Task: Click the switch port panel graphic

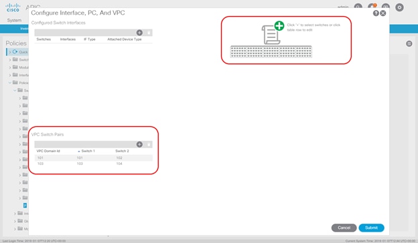Action: (x=271, y=51)
